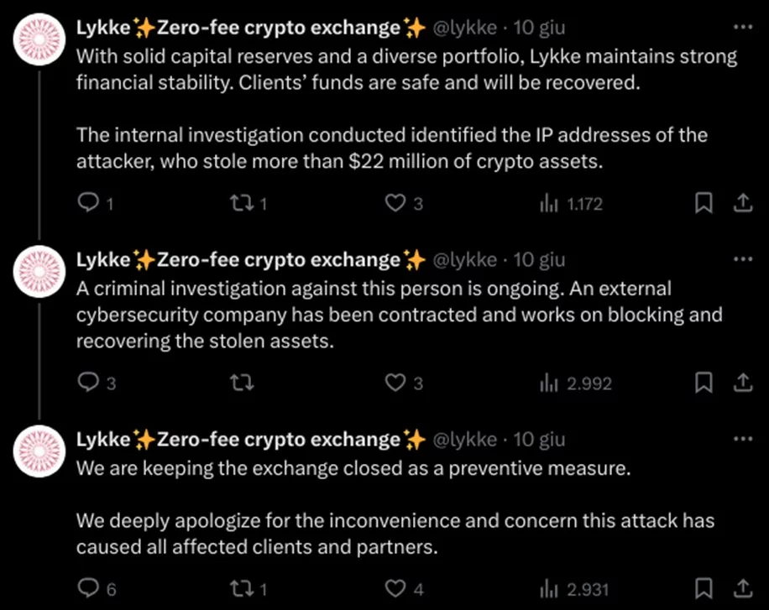Bookmark the first tweet about capital reserves
The height and width of the screenshot is (610, 769).
(705, 203)
